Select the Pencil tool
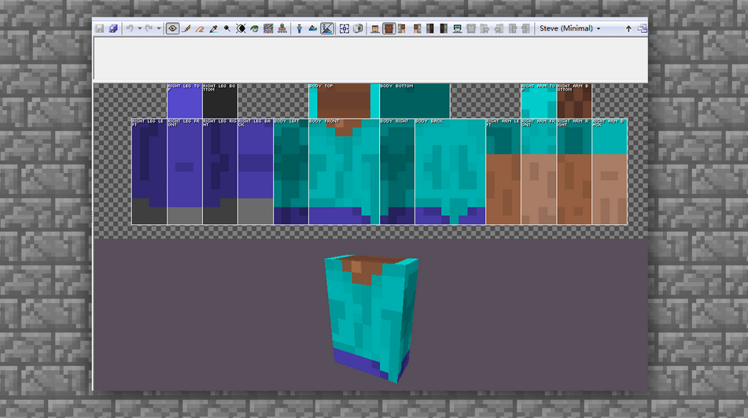748x418 pixels. point(186,28)
